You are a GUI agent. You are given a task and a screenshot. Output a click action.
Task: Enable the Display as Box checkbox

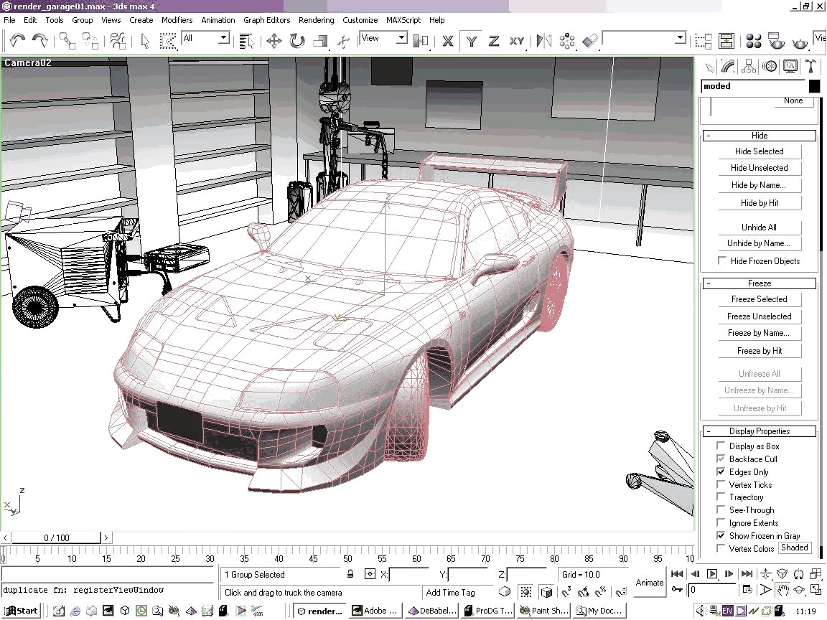tap(721, 446)
